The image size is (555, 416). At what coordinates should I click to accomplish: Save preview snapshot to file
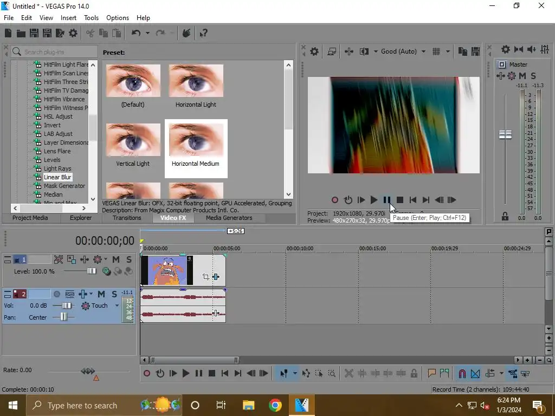[x=475, y=51]
